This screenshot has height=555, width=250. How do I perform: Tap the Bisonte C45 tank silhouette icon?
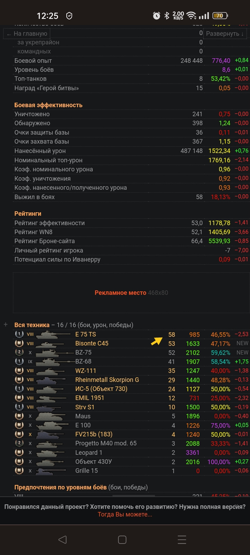[51, 344]
